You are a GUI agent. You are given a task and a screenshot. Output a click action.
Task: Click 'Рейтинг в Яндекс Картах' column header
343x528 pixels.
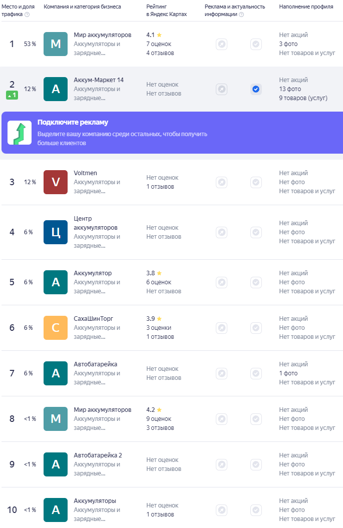(x=166, y=11)
